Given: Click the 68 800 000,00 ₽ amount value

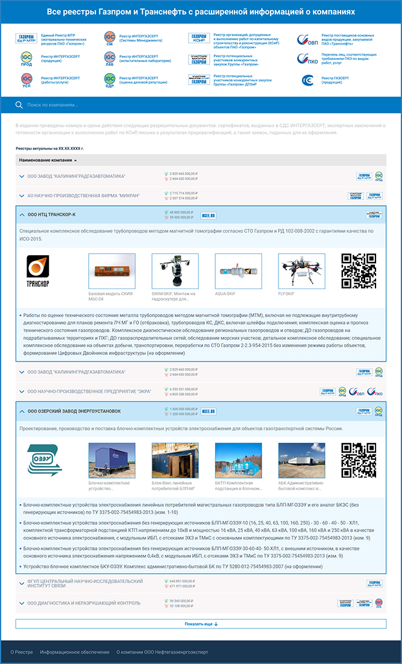Looking at the screenshot, I should tap(181, 212).
